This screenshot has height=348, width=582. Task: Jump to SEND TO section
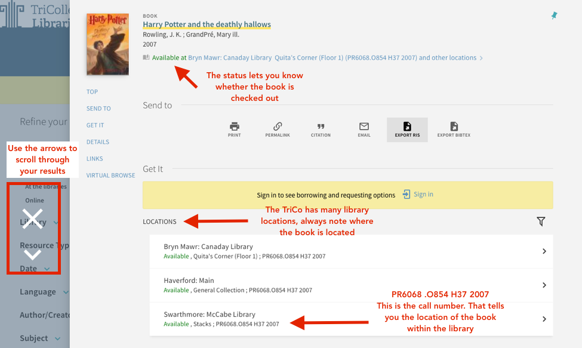coord(98,108)
